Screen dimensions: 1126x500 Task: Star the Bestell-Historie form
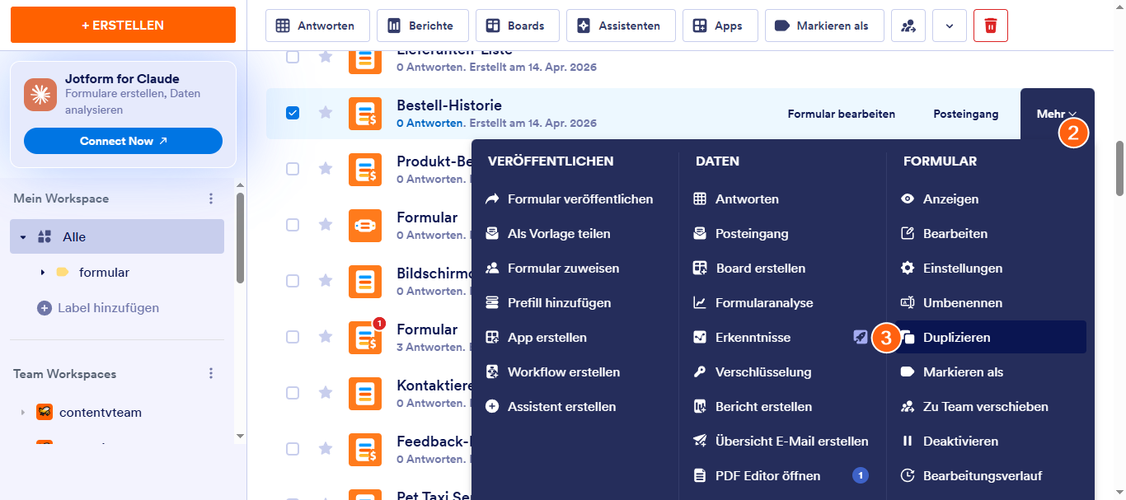click(326, 113)
